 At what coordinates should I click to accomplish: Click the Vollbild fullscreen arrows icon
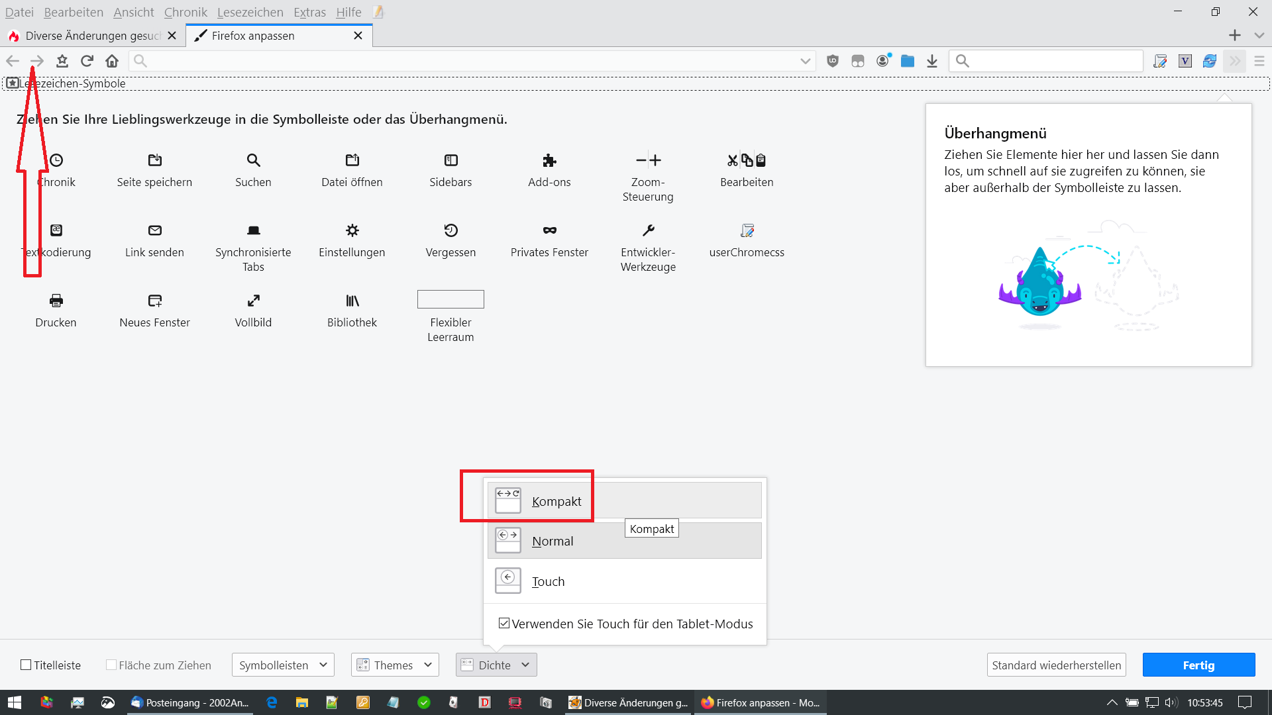click(253, 301)
